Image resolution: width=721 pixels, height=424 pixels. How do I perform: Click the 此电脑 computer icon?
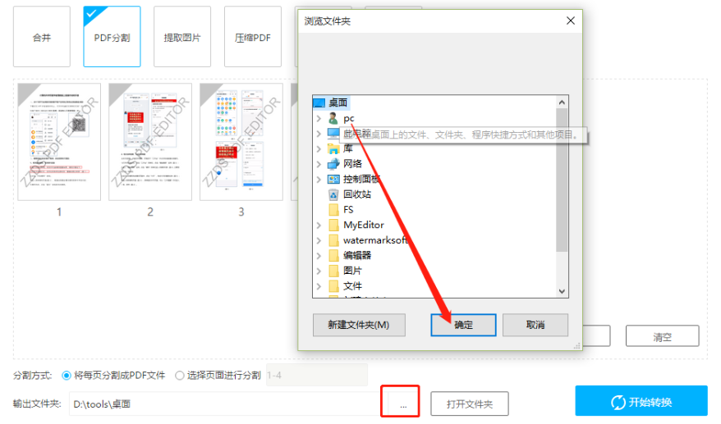click(x=333, y=133)
